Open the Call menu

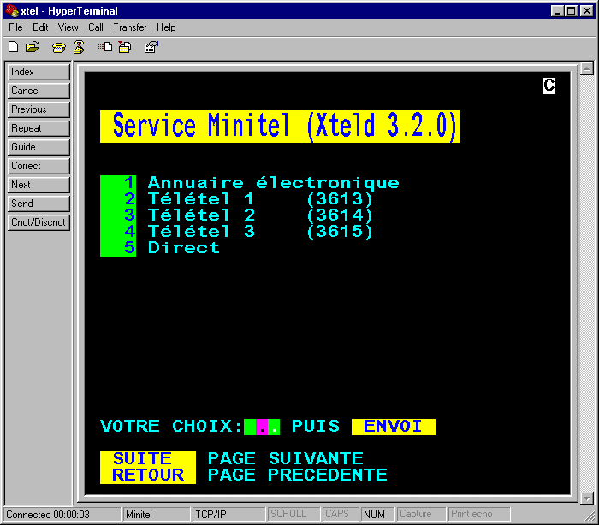tap(96, 27)
